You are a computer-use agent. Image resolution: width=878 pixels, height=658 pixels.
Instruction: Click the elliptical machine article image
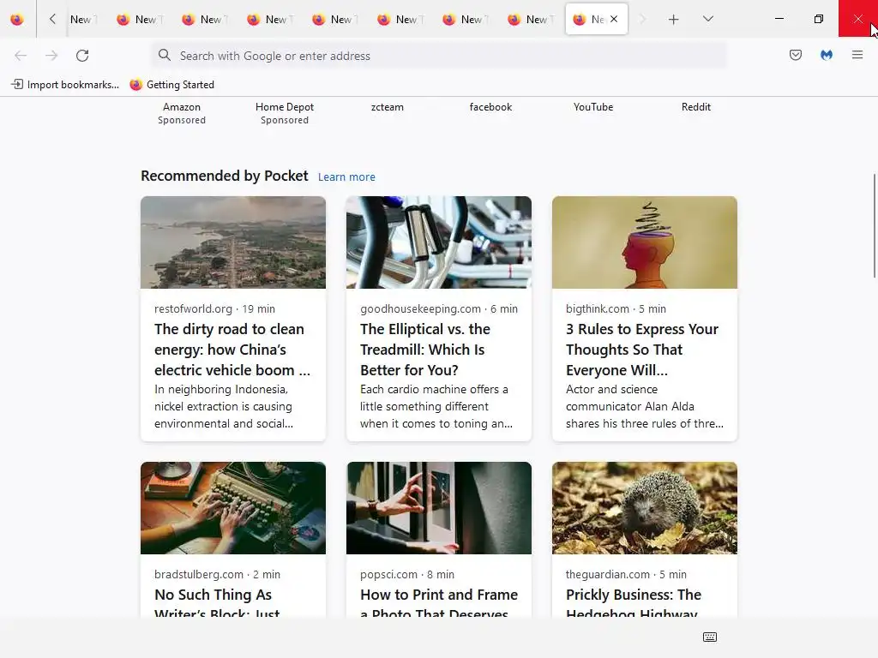point(439,242)
